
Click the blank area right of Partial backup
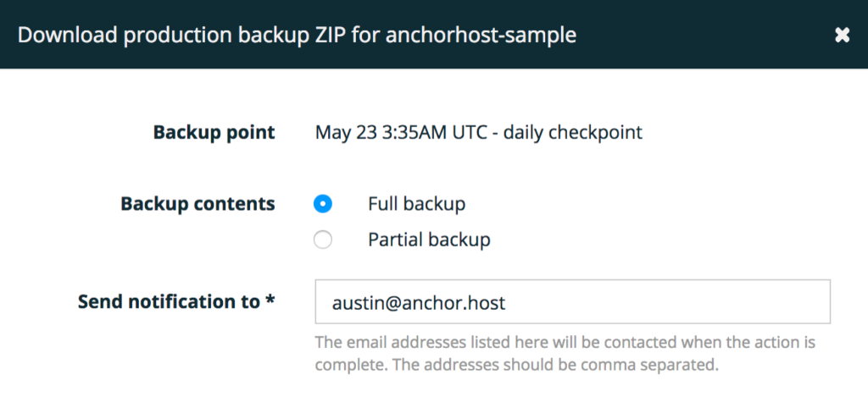point(661,240)
